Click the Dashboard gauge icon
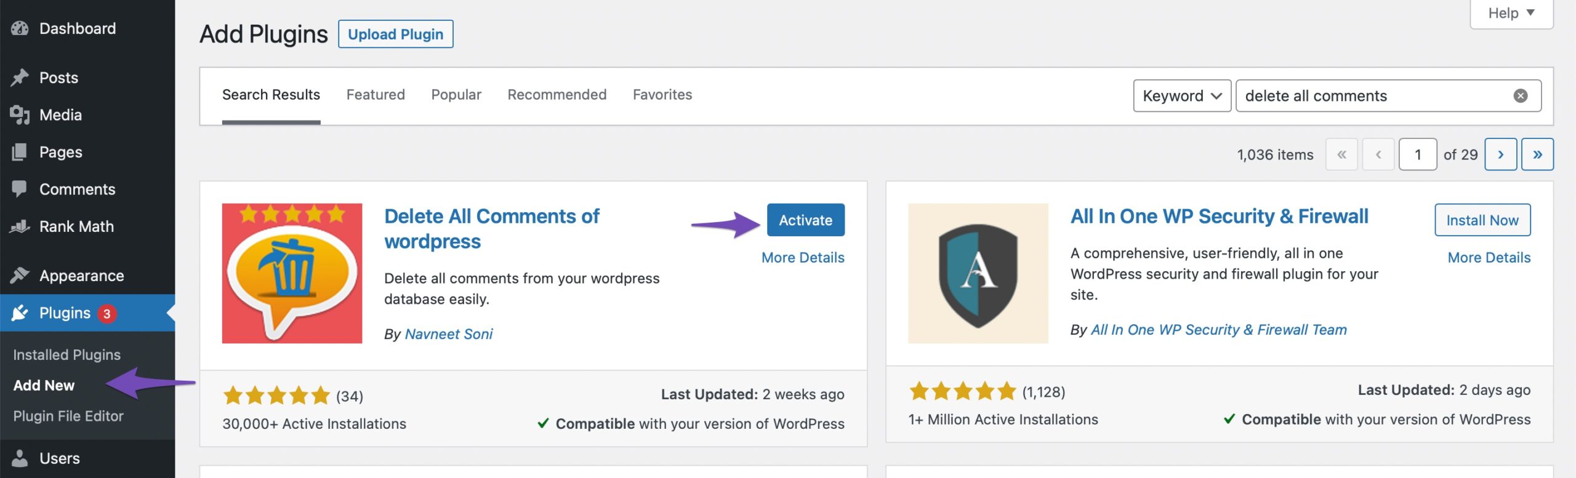 click(20, 28)
